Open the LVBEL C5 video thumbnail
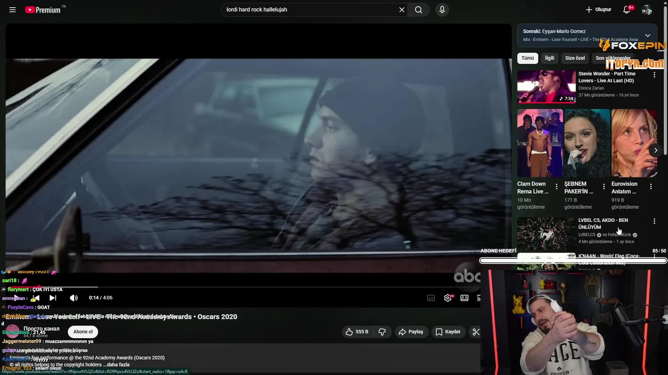668x375 pixels. (546, 233)
